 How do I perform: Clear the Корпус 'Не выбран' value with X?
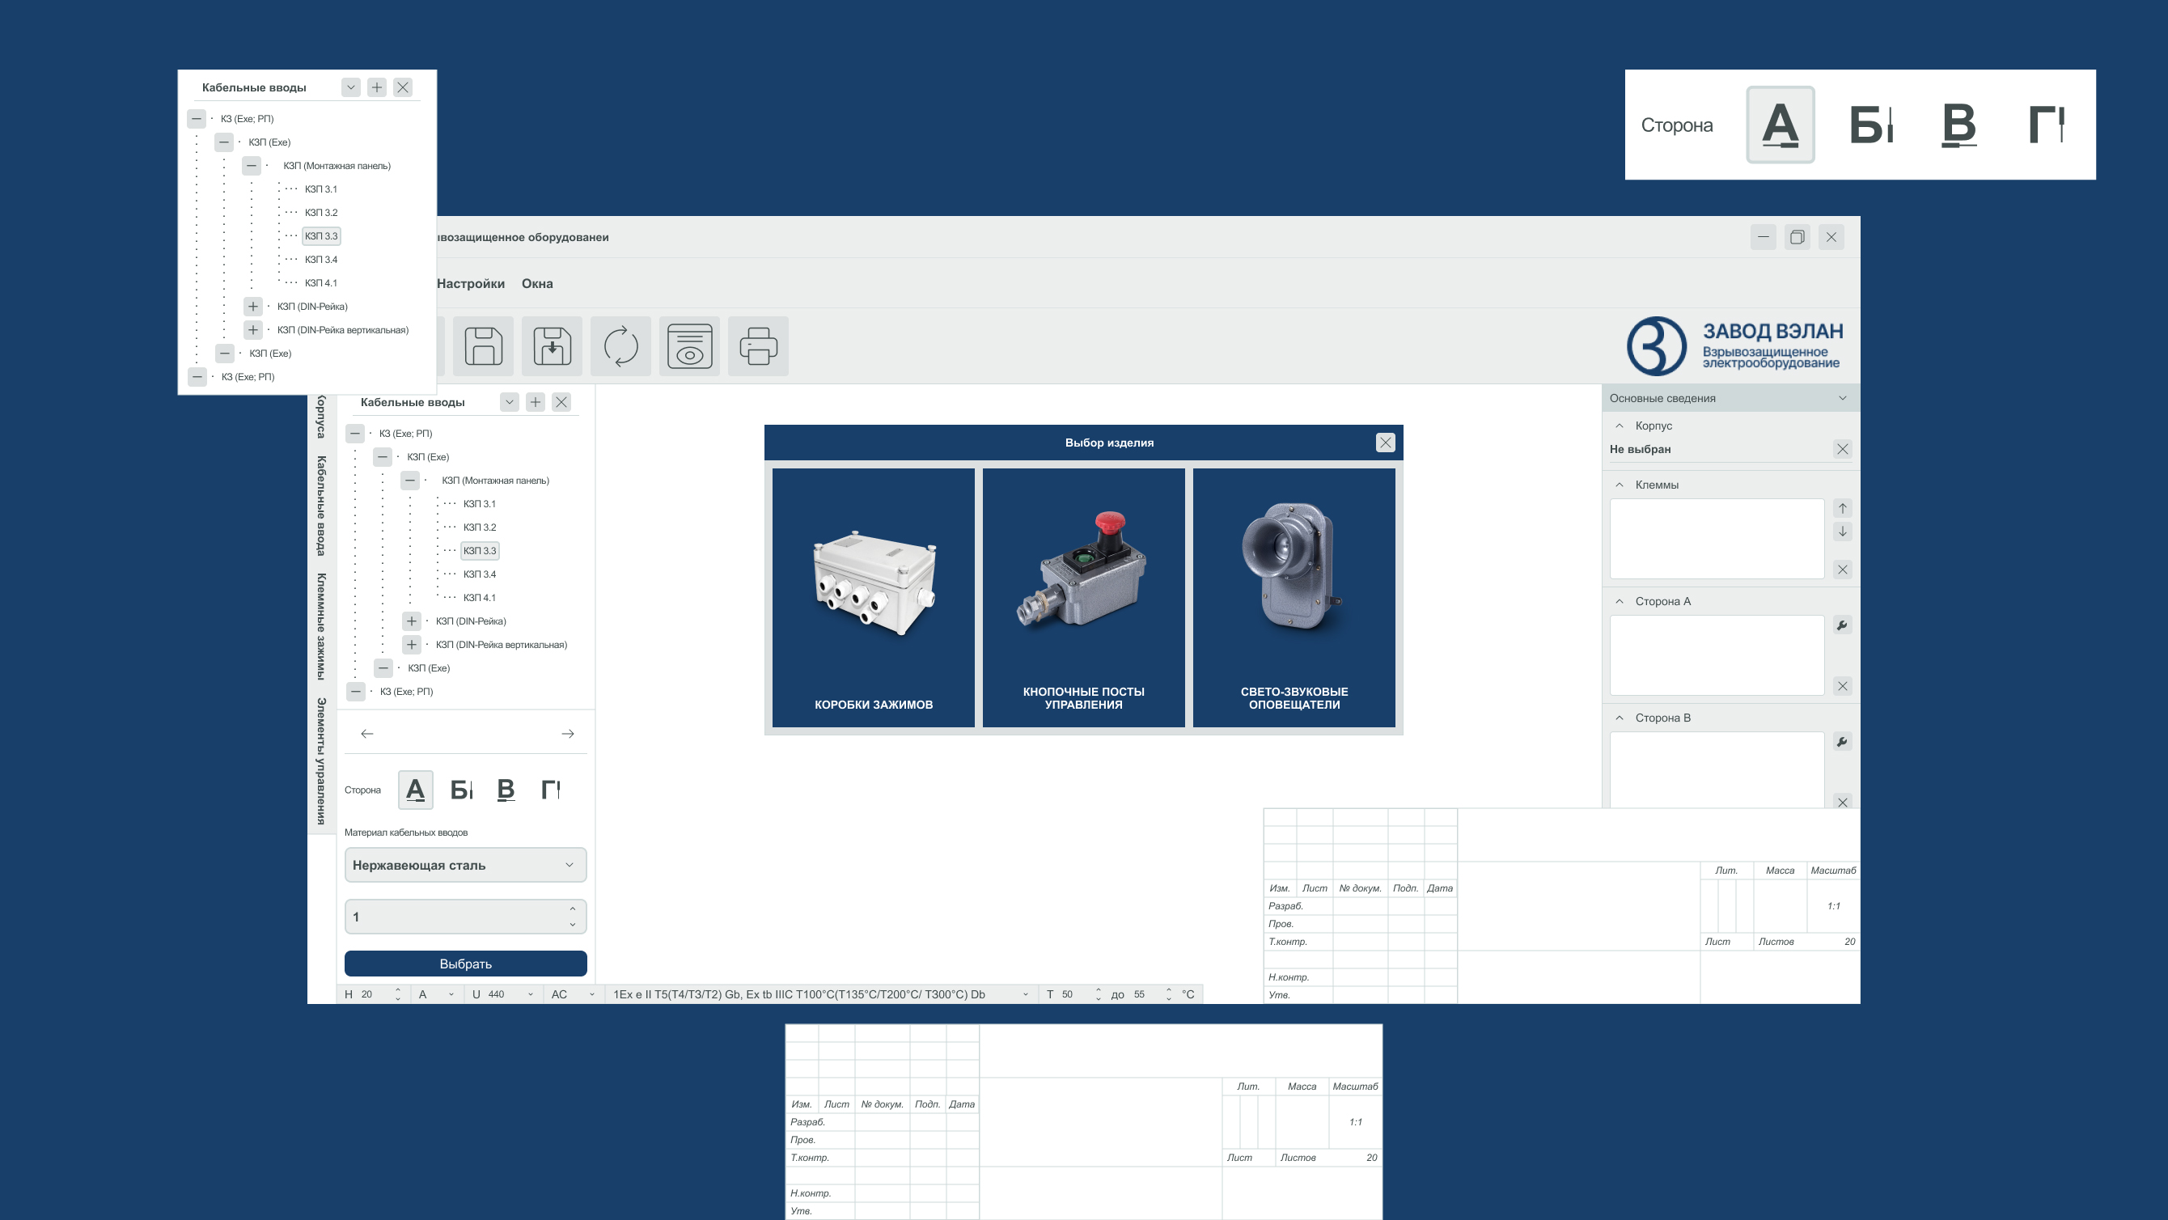point(1842,450)
